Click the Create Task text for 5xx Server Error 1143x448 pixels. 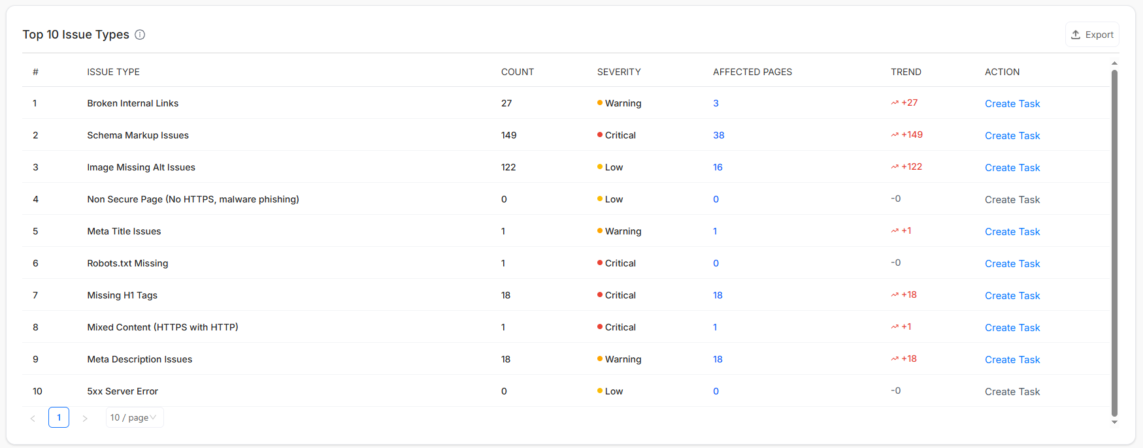coord(1012,392)
